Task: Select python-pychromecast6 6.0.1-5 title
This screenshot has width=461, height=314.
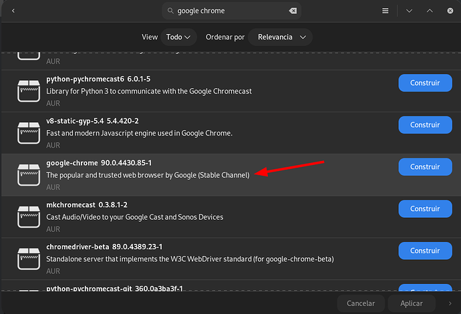Action: click(x=98, y=79)
